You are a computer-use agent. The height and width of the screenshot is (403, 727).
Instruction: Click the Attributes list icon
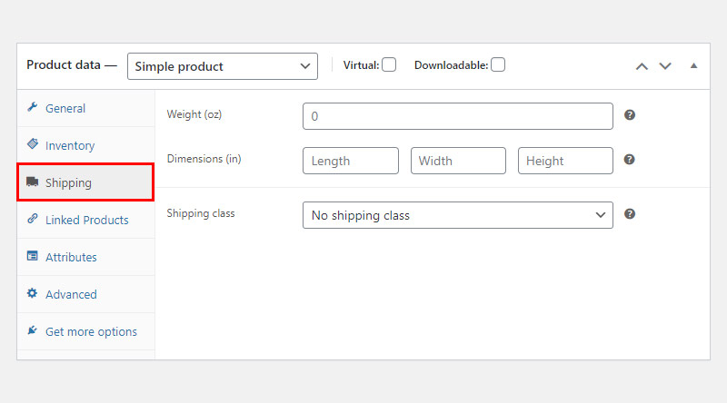(33, 256)
